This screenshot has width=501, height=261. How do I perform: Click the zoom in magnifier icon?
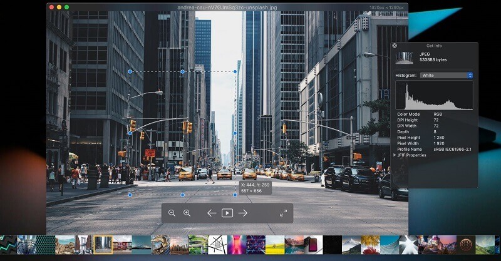187,213
